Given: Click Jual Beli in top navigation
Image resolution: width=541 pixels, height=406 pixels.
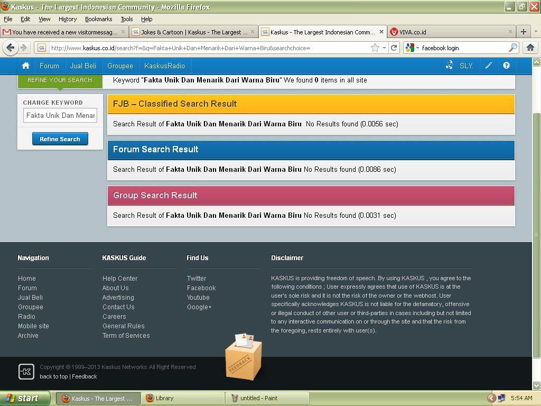Looking at the screenshot, I should click(83, 66).
